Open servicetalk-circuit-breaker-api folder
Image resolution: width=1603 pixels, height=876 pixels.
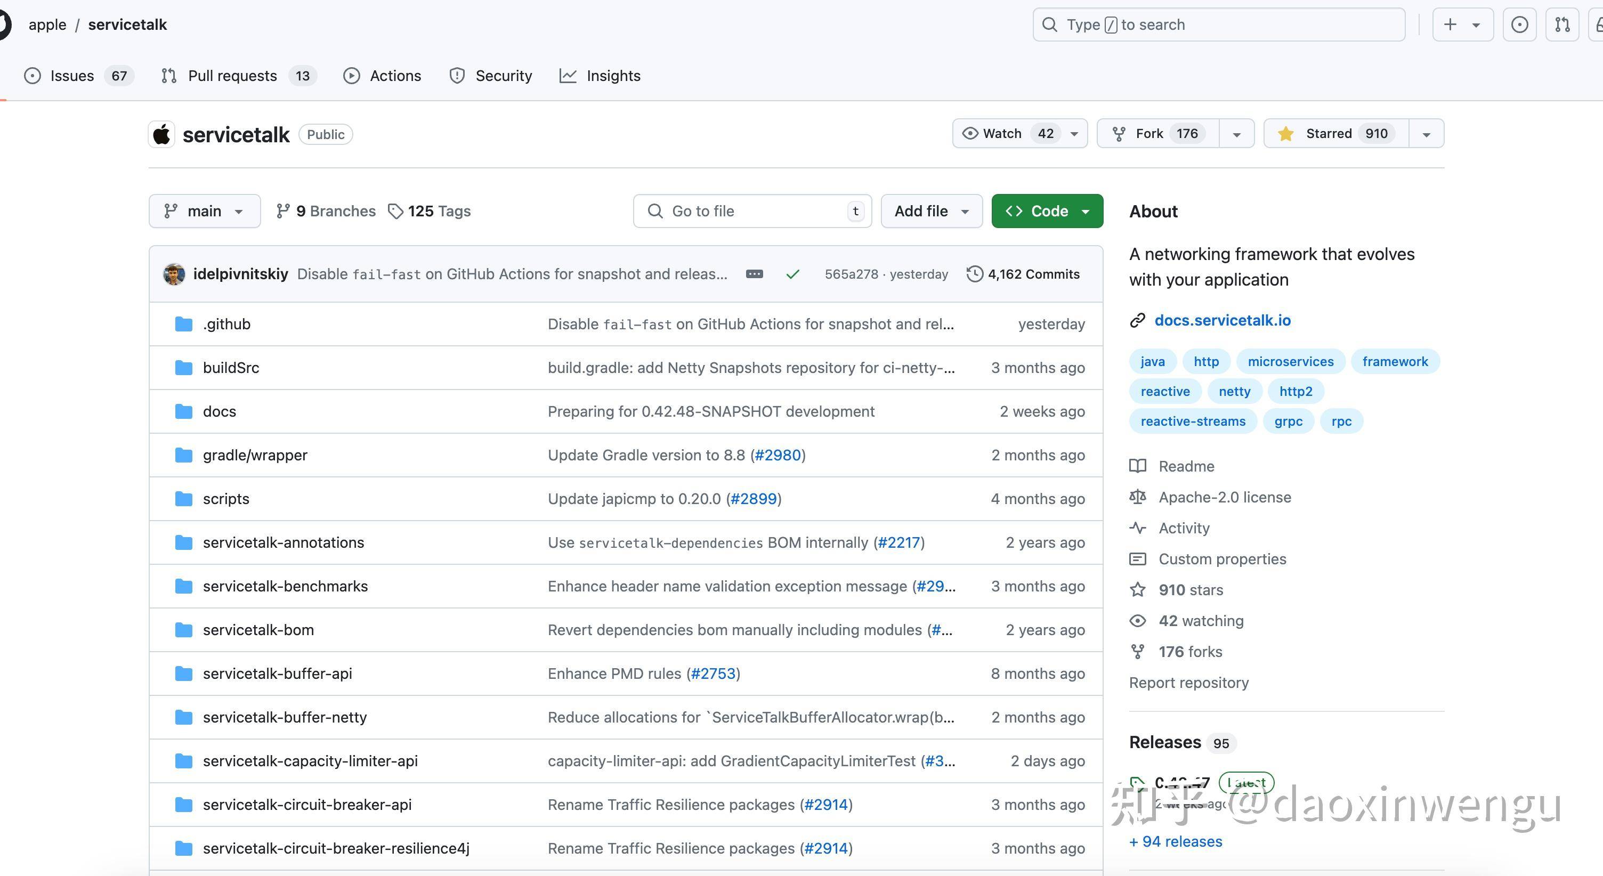[x=307, y=805]
